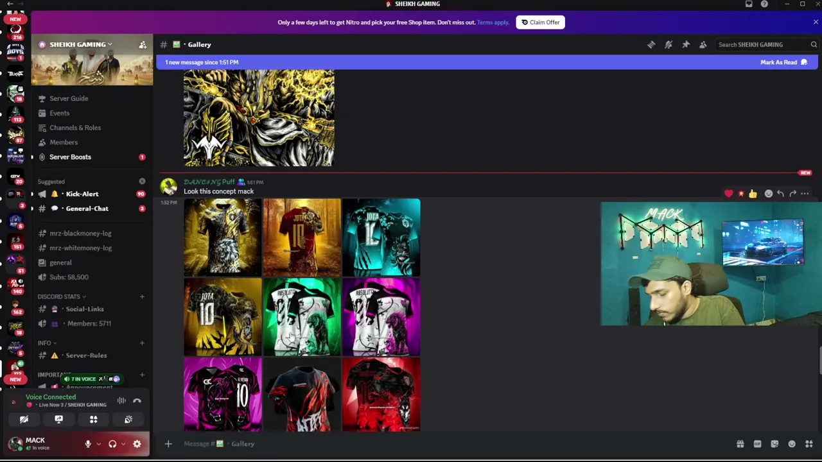The image size is (822, 462).
Task: Dismiss the Suggested channels section
Action: point(142,182)
